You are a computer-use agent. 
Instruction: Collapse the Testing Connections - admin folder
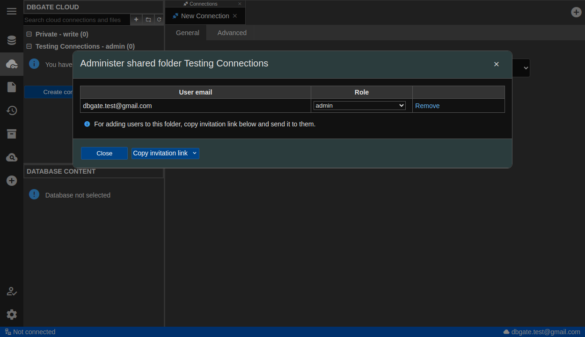tap(29, 46)
